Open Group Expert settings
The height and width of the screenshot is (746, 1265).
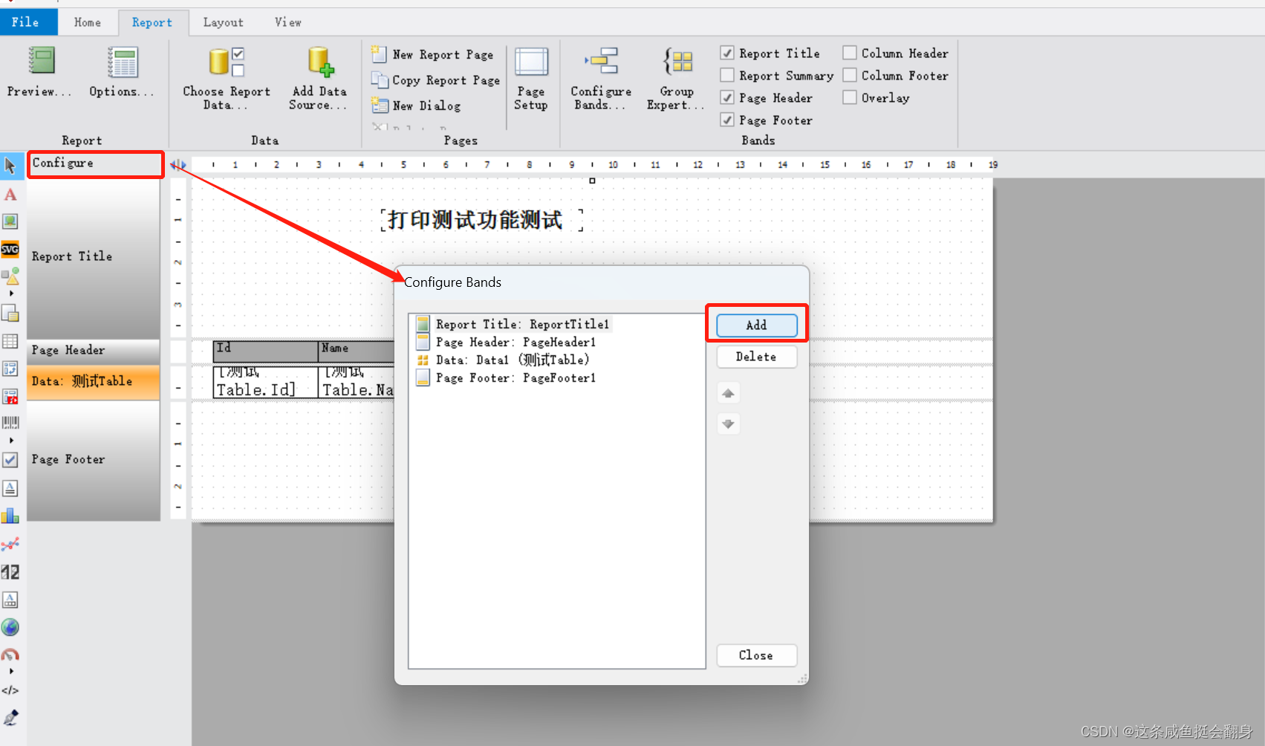point(676,78)
